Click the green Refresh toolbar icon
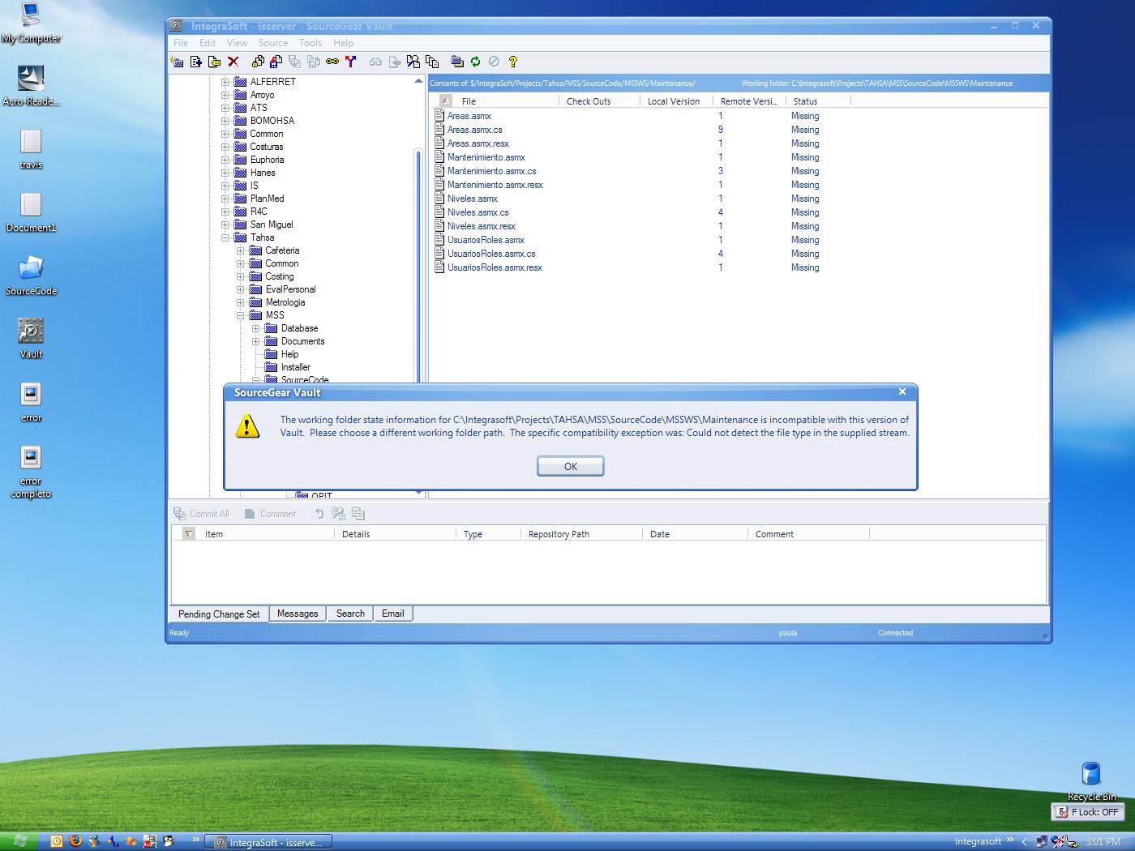Screen dimensions: 1135x851 tap(475, 62)
